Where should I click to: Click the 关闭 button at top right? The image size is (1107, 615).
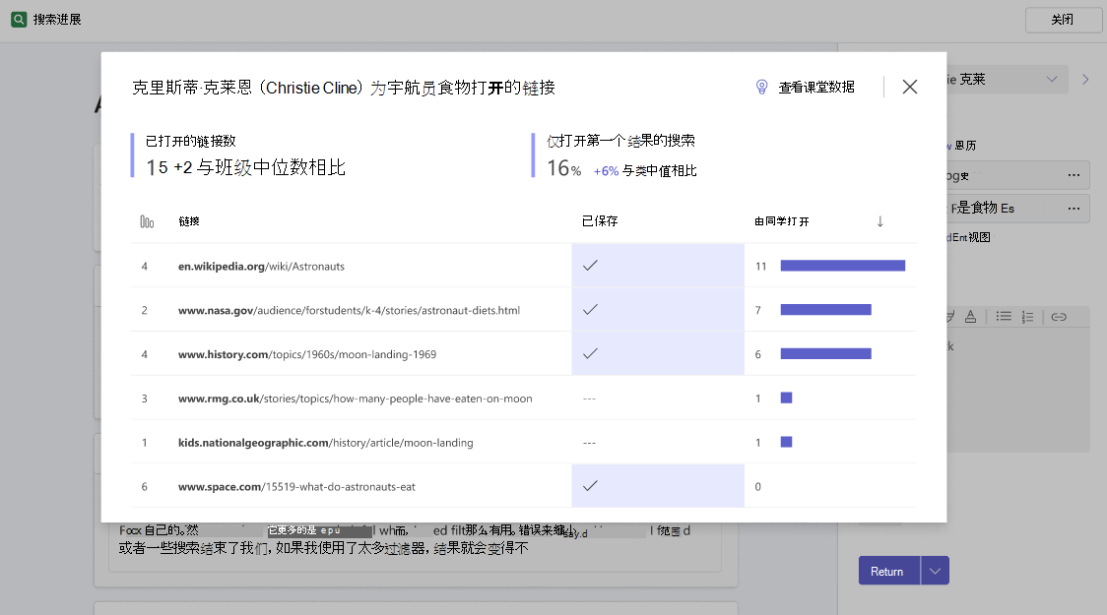point(1063,20)
